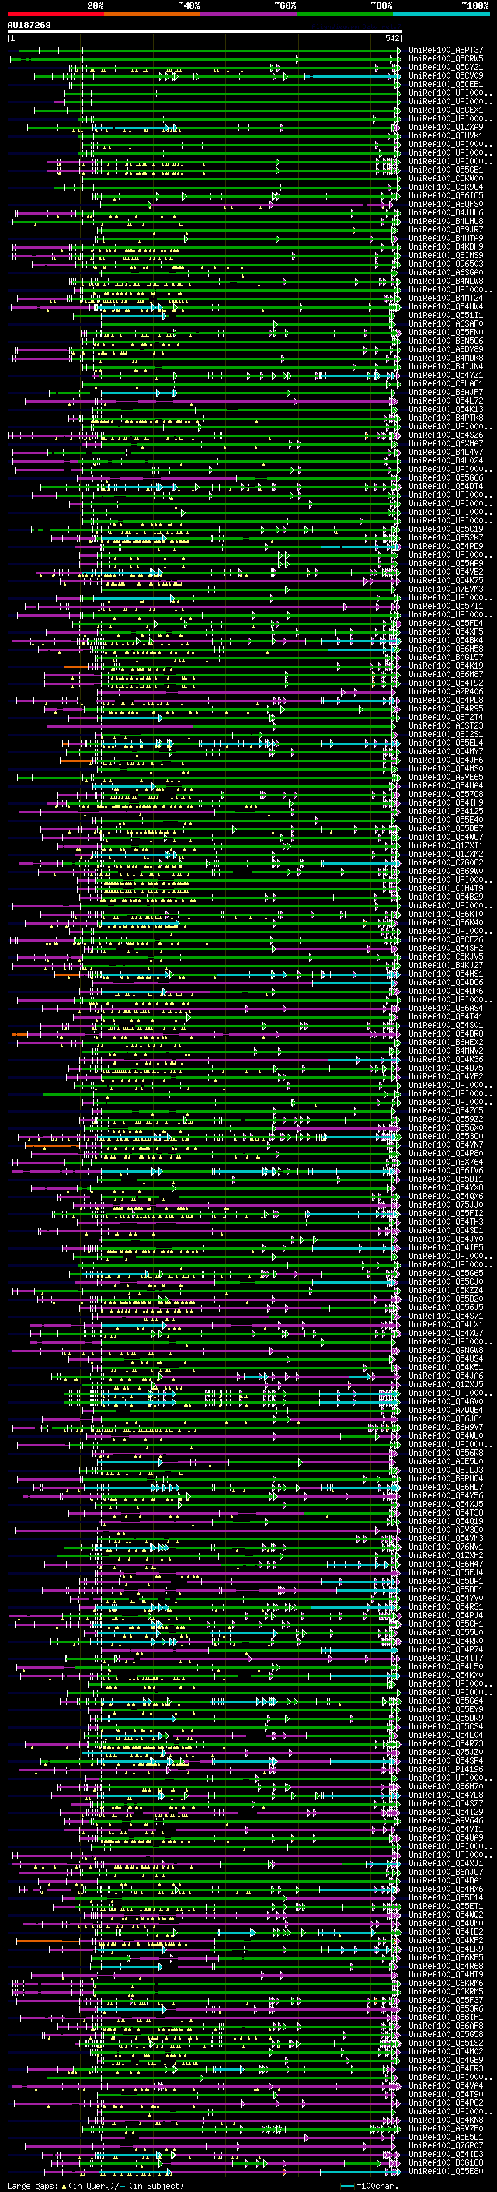This screenshot has width=497, height=2192.
Task: Click the query sequence label AU187269
Action: pyautogui.click(x=29, y=26)
